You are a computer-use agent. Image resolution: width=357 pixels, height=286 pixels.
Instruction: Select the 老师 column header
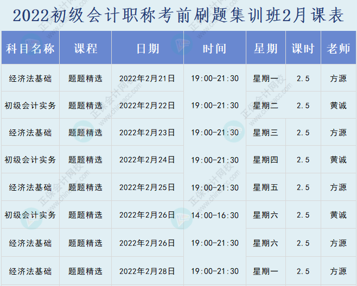pyautogui.click(x=339, y=49)
